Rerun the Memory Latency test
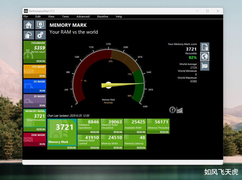This screenshot has height=180, width=242. click(x=141, y=148)
